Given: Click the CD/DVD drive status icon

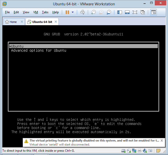Looking at the screenshot, I should pyautogui.click(x=129, y=151).
